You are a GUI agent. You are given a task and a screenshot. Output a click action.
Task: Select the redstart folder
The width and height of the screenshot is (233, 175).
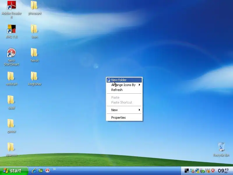click(x=11, y=78)
